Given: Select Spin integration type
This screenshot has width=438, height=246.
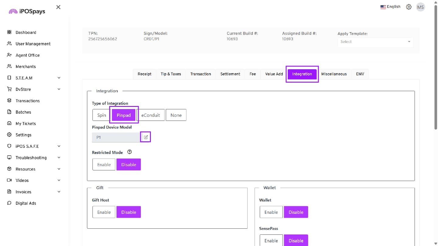Looking at the screenshot, I should [x=102, y=115].
